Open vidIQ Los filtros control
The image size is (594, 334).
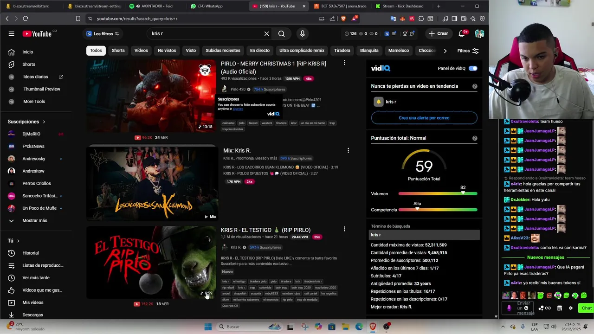pyautogui.click(x=103, y=33)
